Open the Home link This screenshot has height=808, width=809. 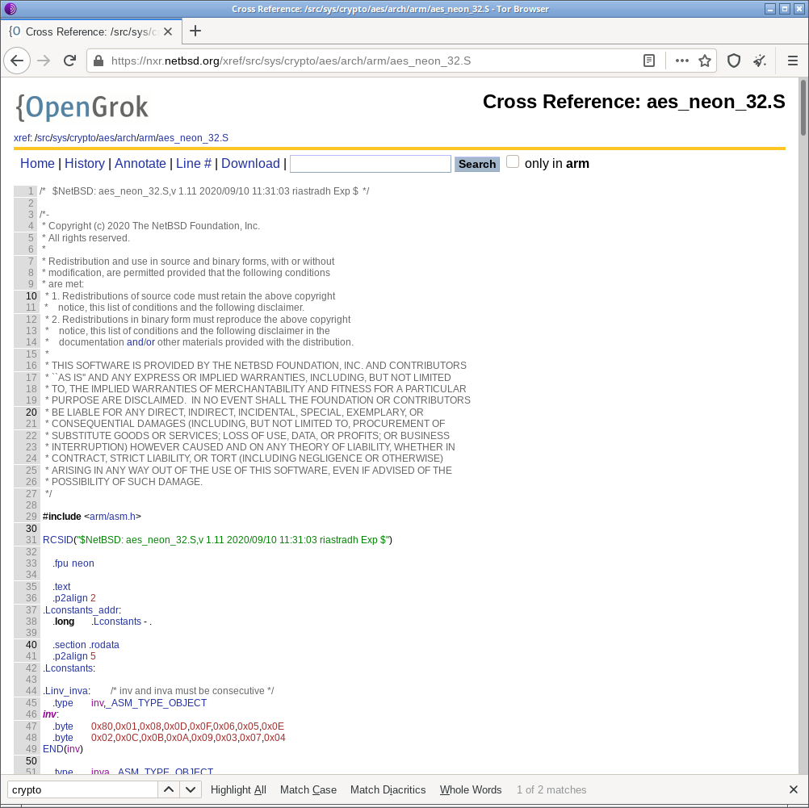click(x=37, y=164)
